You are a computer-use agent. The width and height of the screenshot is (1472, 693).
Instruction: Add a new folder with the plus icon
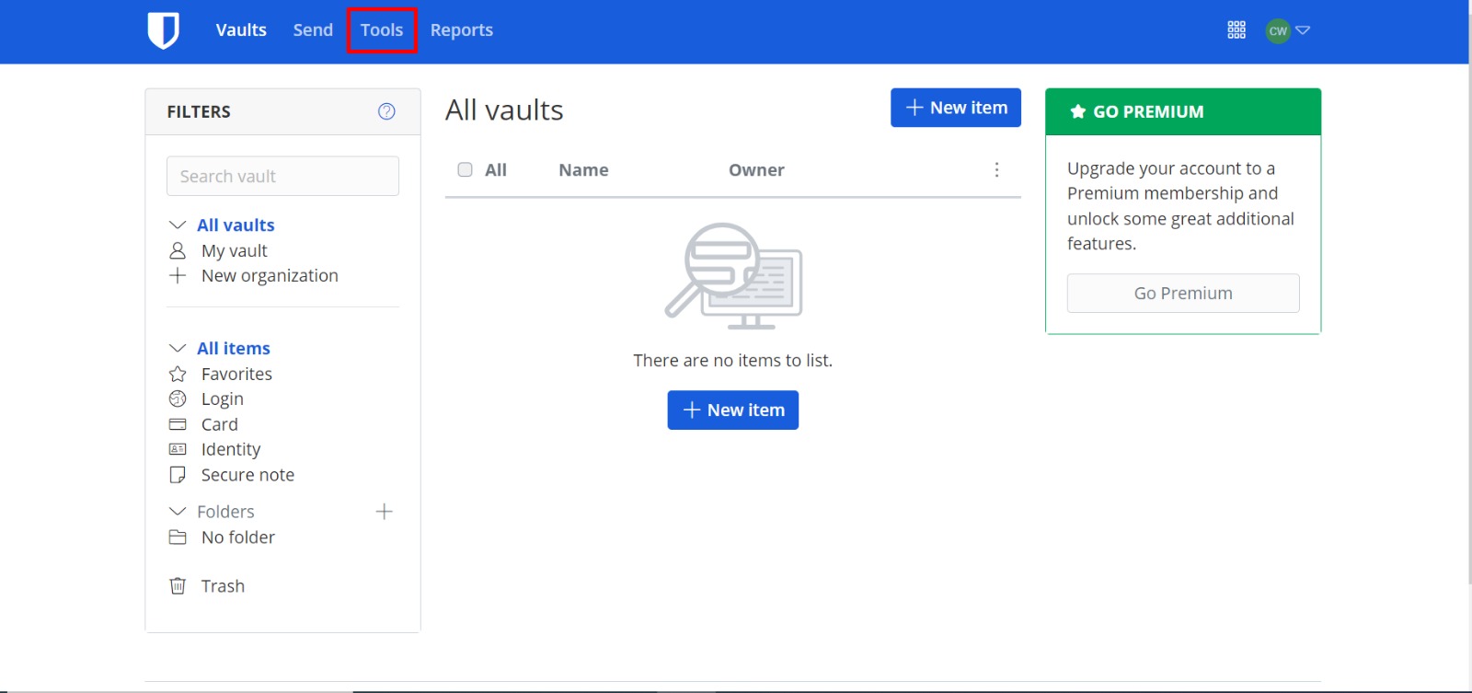pyautogui.click(x=385, y=512)
